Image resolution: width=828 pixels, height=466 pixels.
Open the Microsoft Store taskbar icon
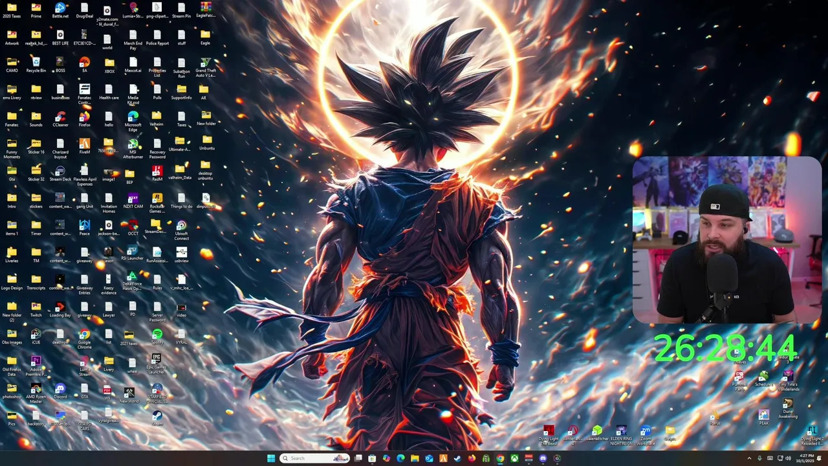pos(372,458)
